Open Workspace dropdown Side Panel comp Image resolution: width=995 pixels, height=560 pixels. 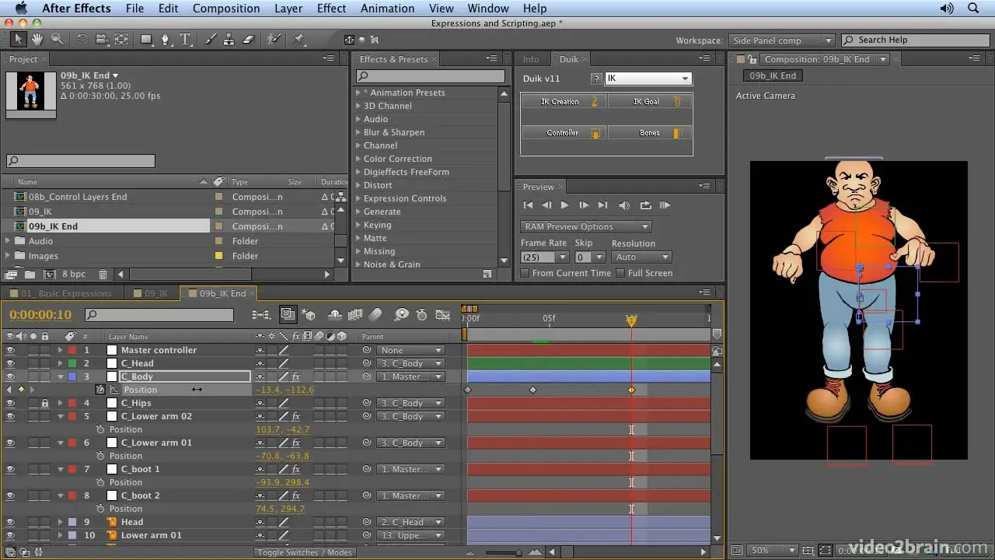tap(781, 40)
